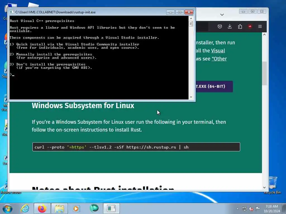The image size is (286, 214).
Task: Click the curl command code box
Action: 136,147
